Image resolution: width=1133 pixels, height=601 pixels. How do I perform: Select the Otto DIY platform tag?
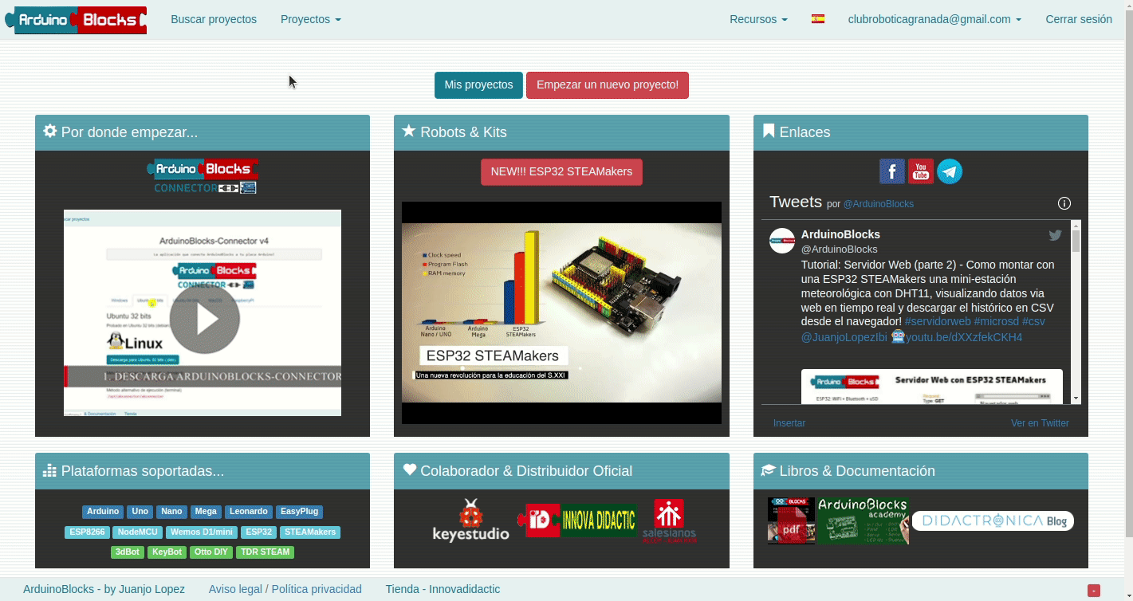click(211, 552)
